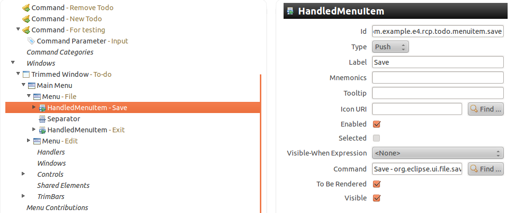Click Find button next to Command field

486,169
